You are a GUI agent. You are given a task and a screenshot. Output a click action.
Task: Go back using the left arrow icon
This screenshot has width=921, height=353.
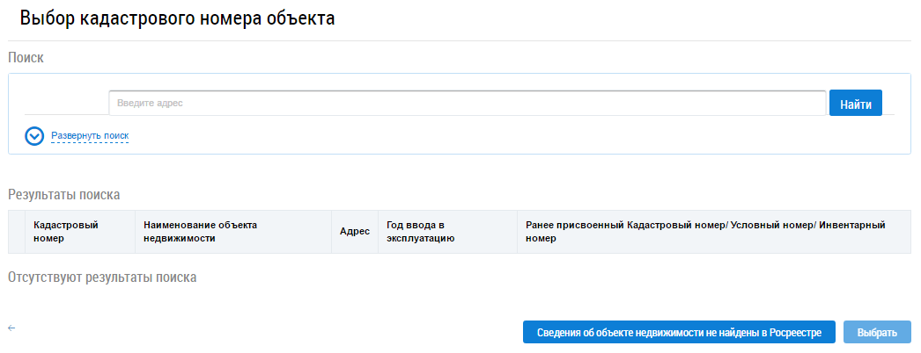(x=11, y=328)
